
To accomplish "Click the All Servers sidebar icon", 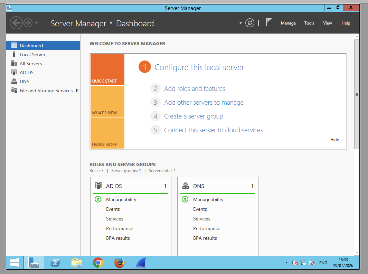I will tap(14, 63).
